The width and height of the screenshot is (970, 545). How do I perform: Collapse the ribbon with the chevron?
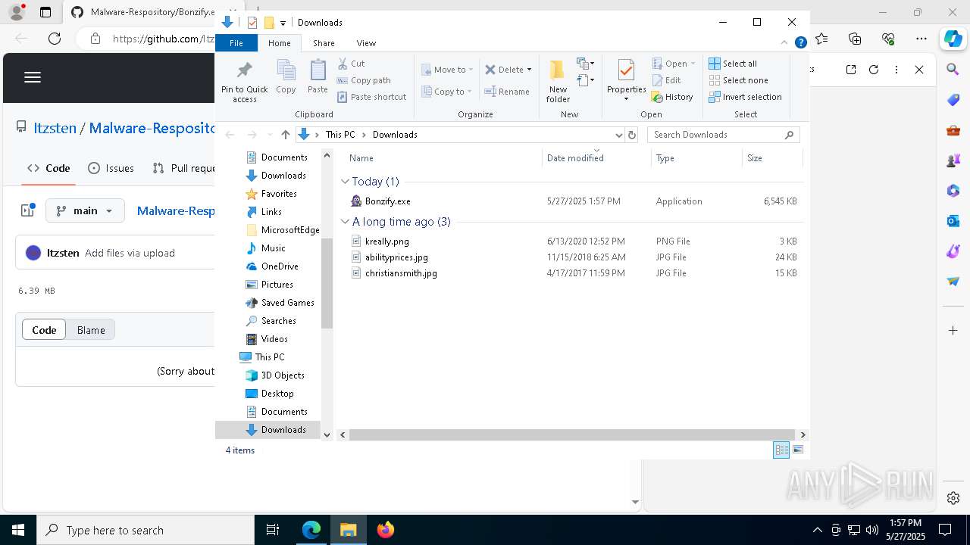(785, 43)
